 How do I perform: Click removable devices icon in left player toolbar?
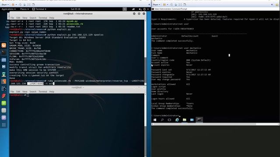click(24, 5)
